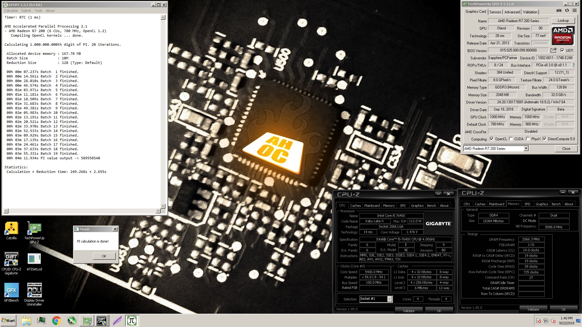Open Caches tab in left CPU-Z window
The image size is (582, 327).
tap(355, 206)
